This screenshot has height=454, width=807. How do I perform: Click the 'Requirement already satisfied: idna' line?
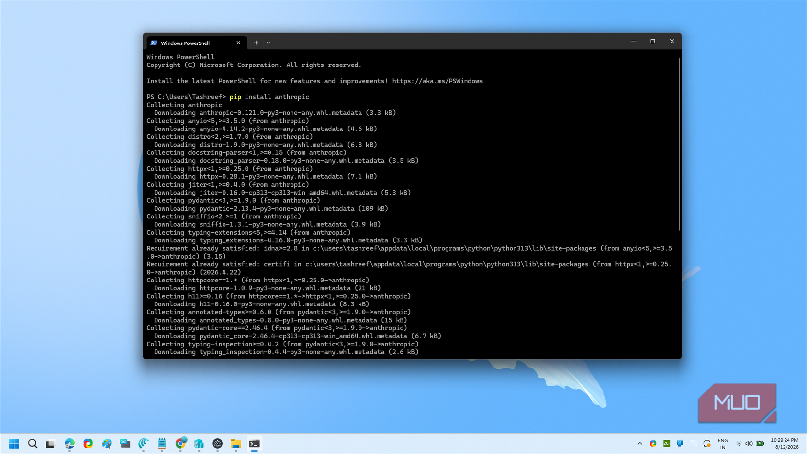409,253
